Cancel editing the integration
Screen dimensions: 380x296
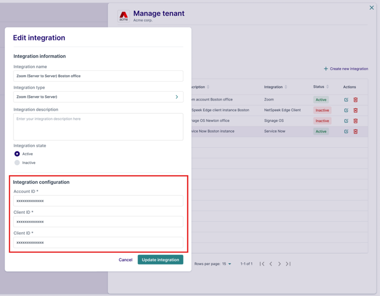coord(125,260)
